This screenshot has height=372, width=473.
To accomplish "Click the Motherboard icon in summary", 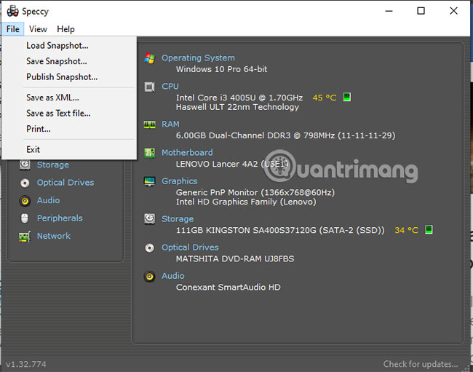I will coord(150,153).
